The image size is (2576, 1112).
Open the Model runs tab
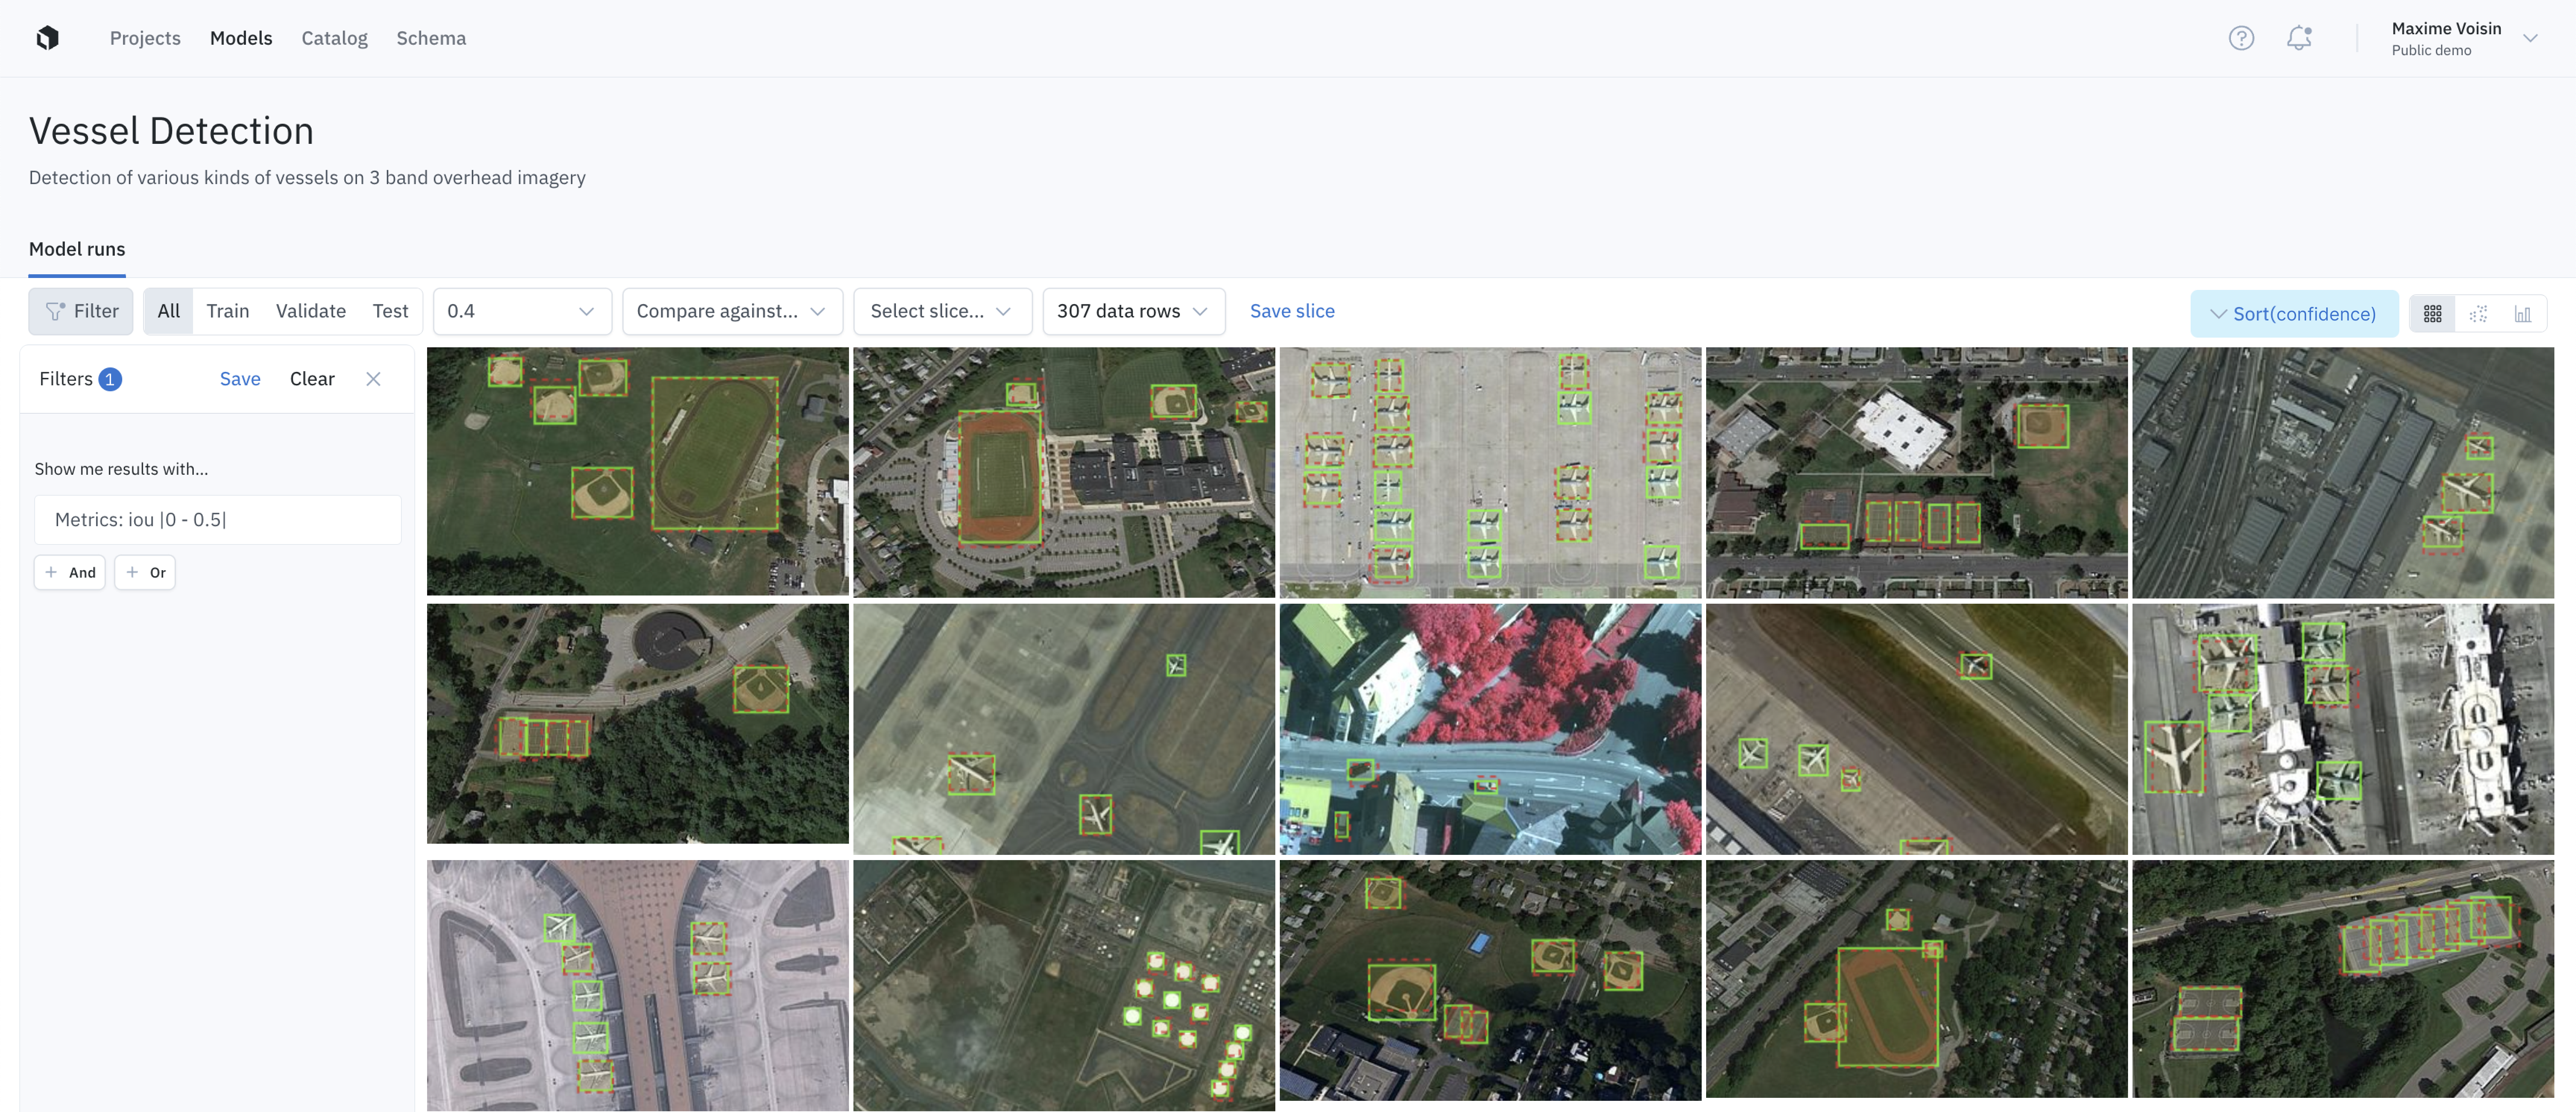coord(77,249)
